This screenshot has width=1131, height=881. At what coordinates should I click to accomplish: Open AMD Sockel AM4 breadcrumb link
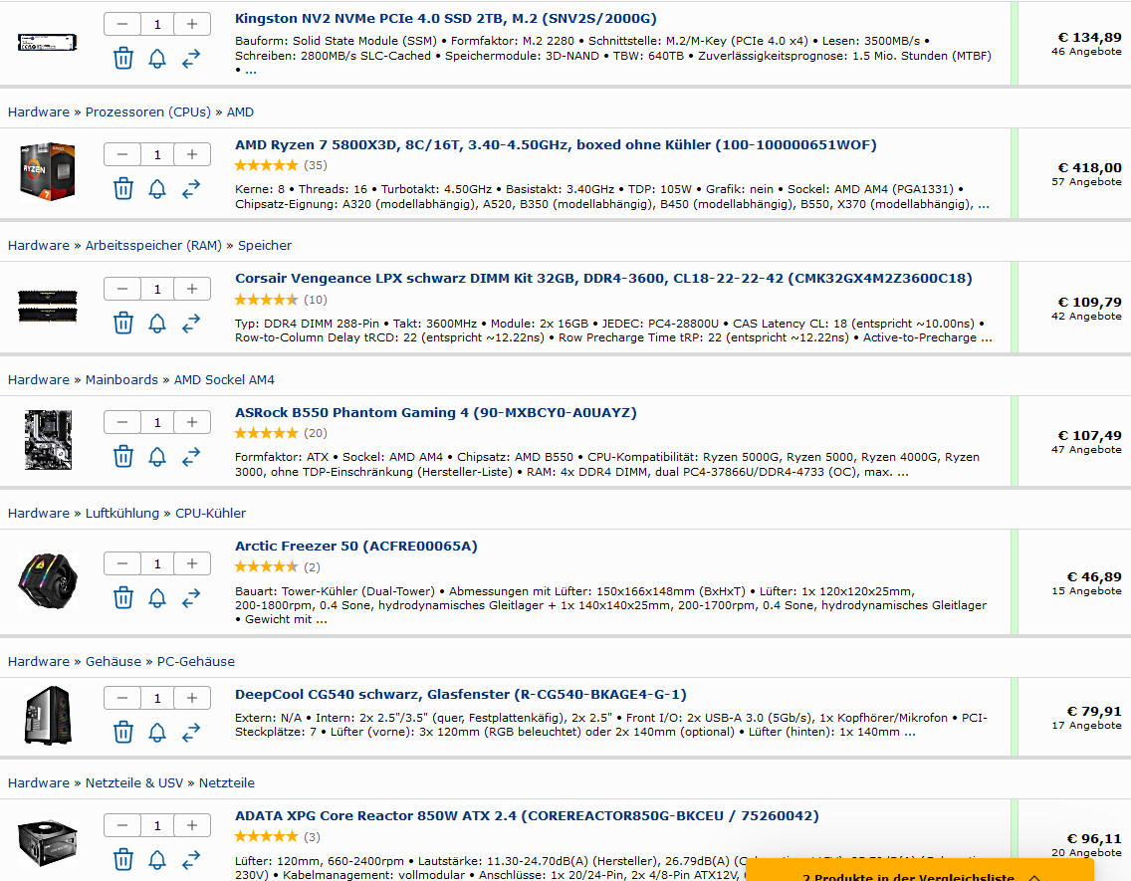pyautogui.click(x=224, y=380)
